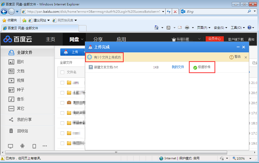Viewport: 259px width, 163px height.
Task: Open the recent pages dropdown arrow
Action: pyautogui.click(x=17, y=12)
